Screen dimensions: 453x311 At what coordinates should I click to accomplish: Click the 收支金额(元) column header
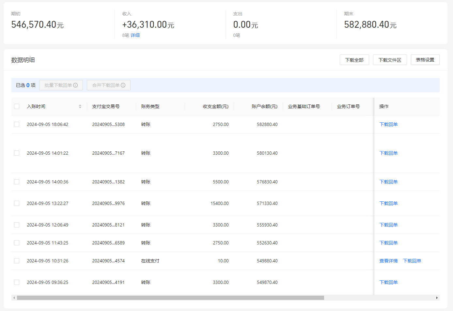(216, 106)
